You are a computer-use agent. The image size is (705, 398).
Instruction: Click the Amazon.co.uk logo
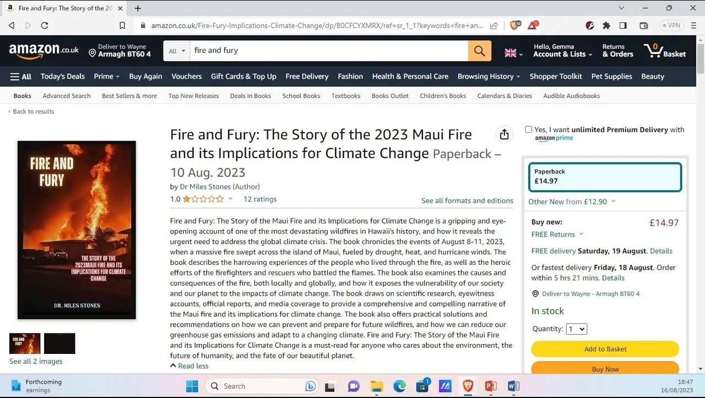pos(44,51)
